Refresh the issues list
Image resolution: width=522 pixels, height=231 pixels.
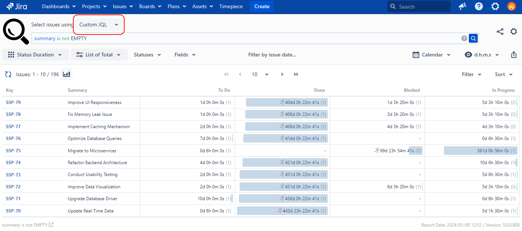pyautogui.click(x=8, y=74)
